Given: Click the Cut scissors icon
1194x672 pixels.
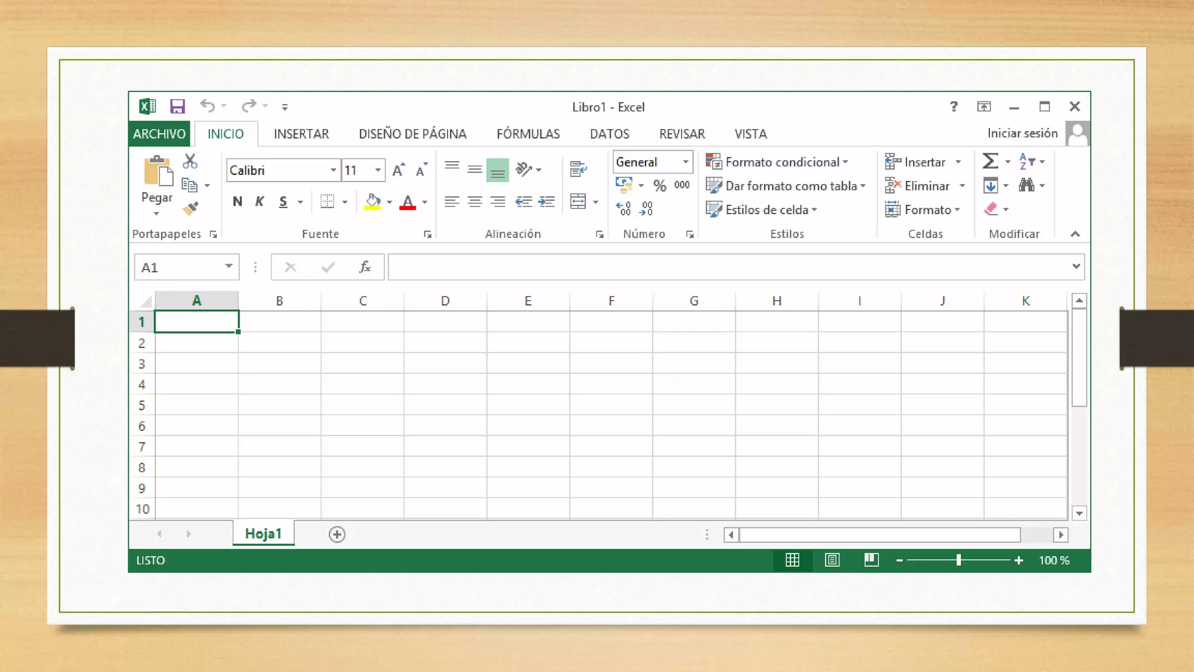Looking at the screenshot, I should click(189, 161).
